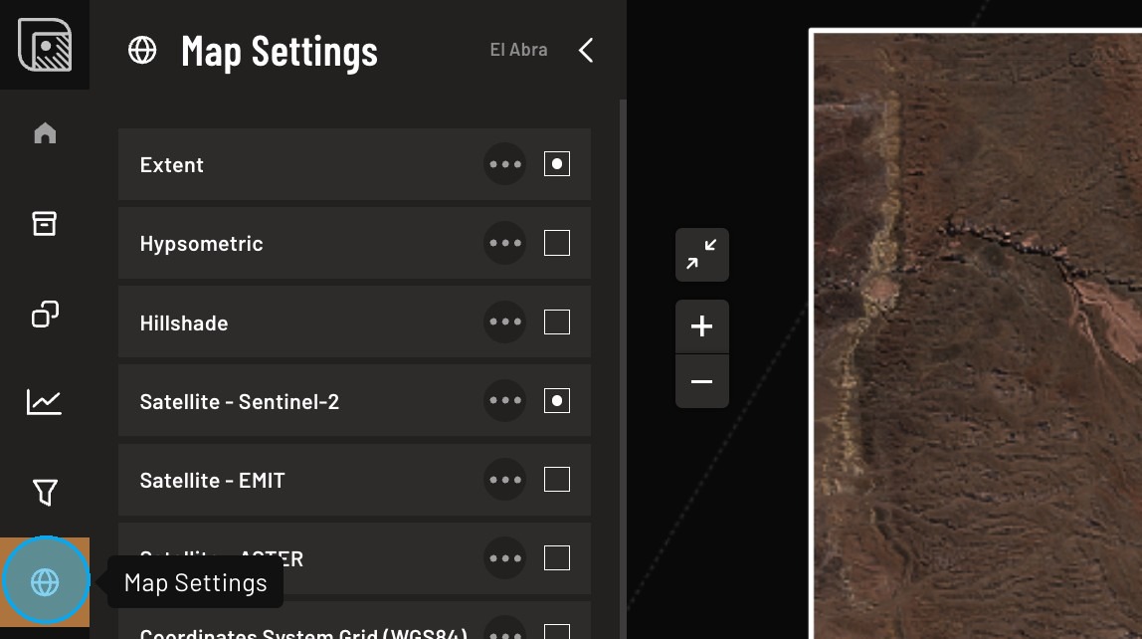Collapse the Map Settings panel chevron
Screen dimensions: 1142x639
[x=586, y=50]
